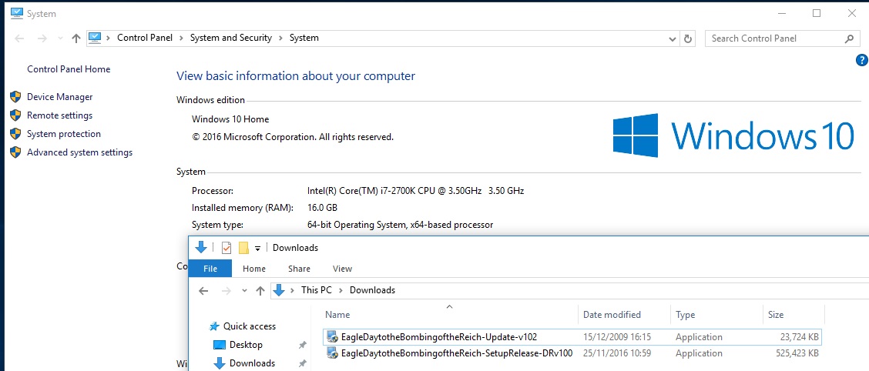Click shield icon beside Device Manager
This screenshot has height=371, width=869.
(x=15, y=97)
